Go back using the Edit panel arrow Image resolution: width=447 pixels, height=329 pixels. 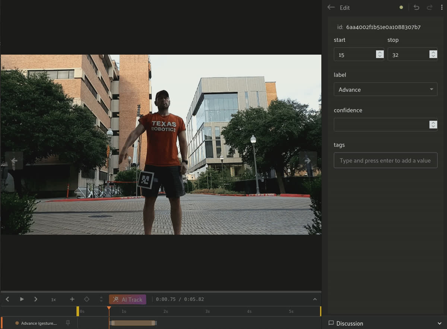pyautogui.click(x=331, y=7)
